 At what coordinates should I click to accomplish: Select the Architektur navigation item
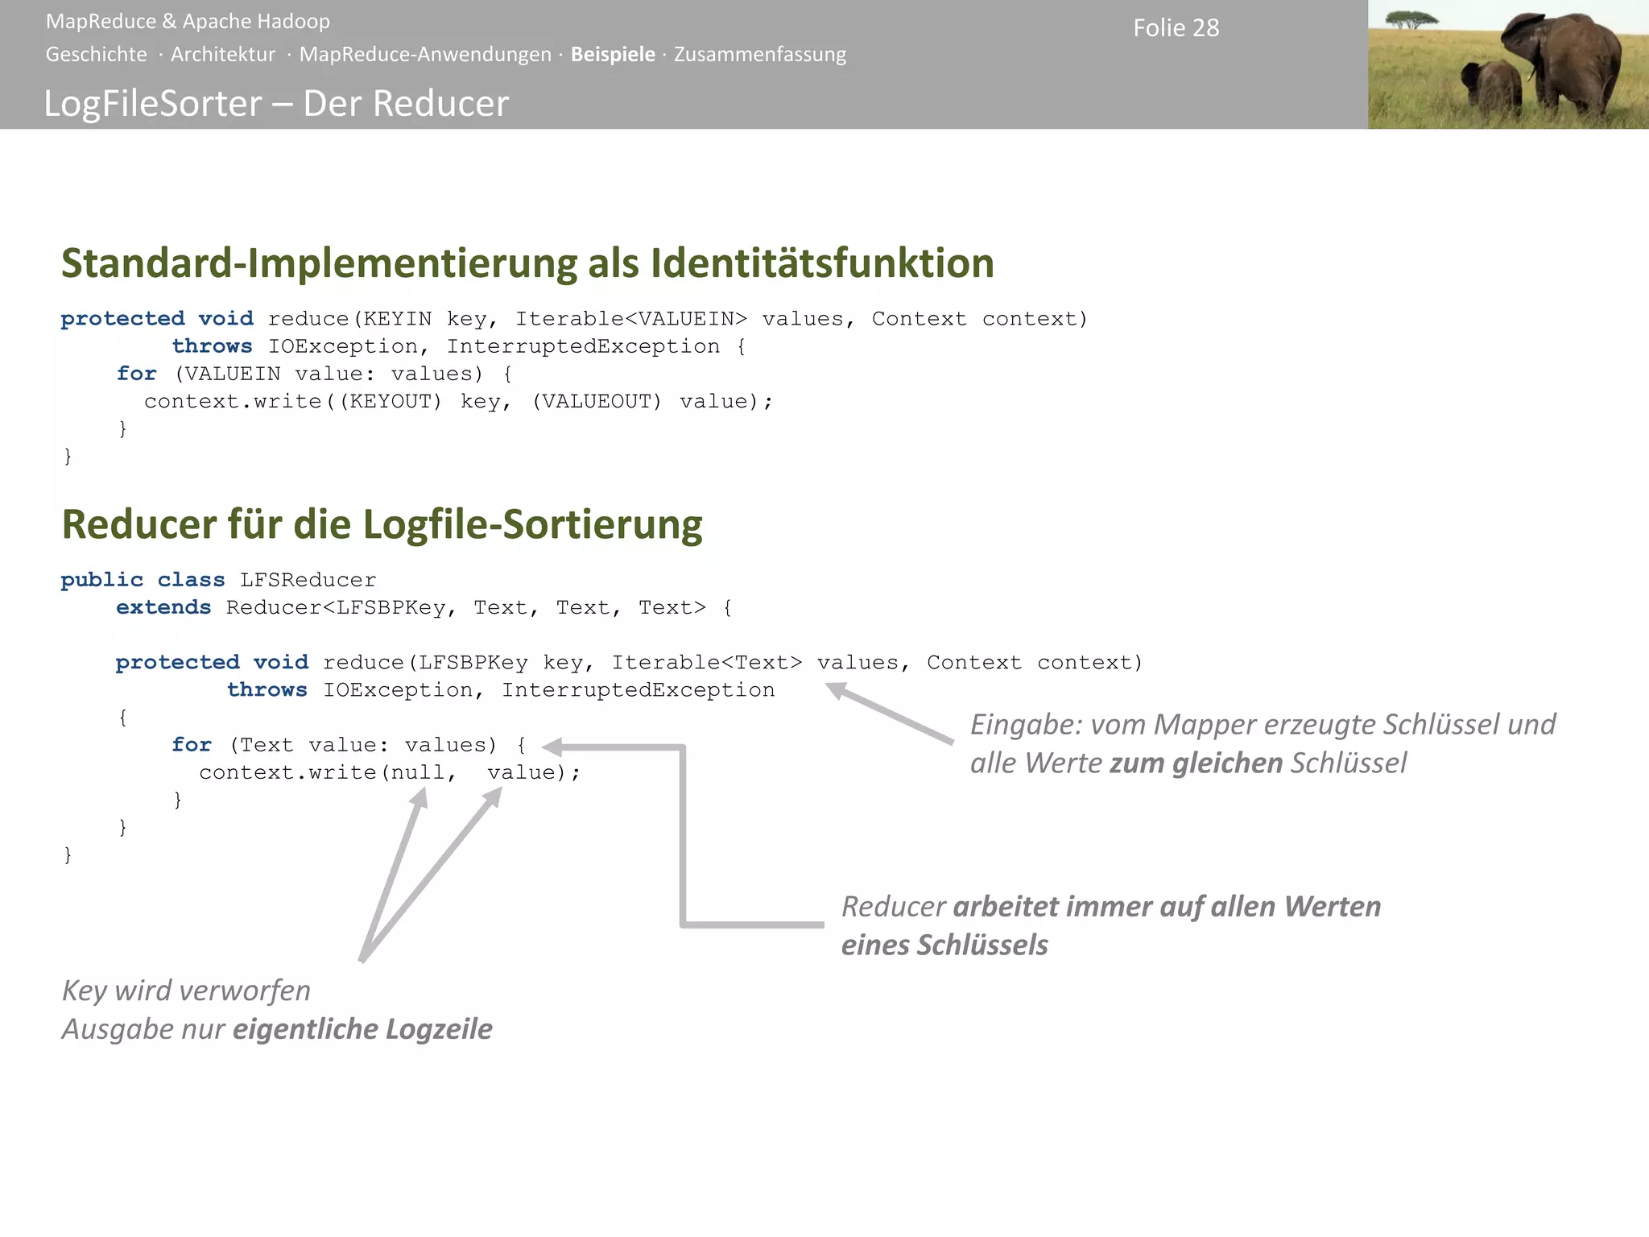tap(223, 55)
